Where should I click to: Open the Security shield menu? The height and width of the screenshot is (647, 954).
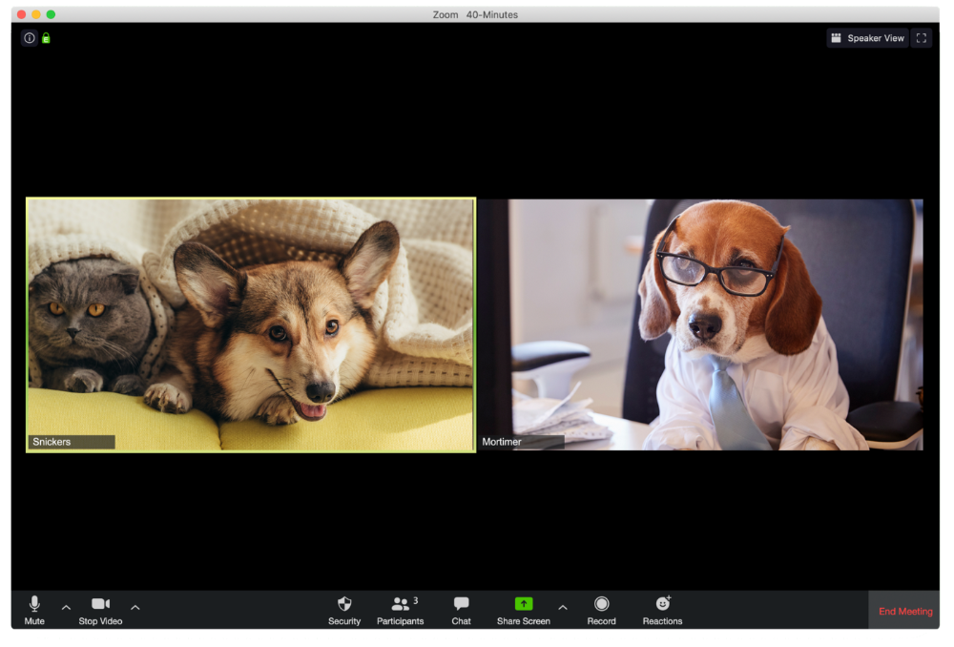pyautogui.click(x=344, y=611)
